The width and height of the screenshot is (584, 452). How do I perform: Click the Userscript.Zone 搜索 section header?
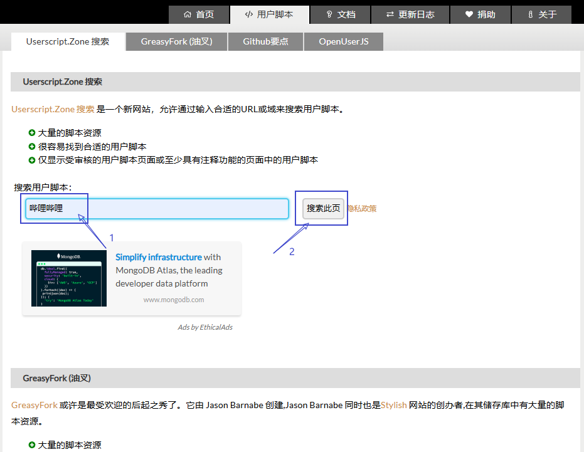295,82
